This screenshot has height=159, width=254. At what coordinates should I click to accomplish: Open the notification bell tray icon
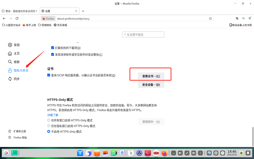[x=248, y=153]
